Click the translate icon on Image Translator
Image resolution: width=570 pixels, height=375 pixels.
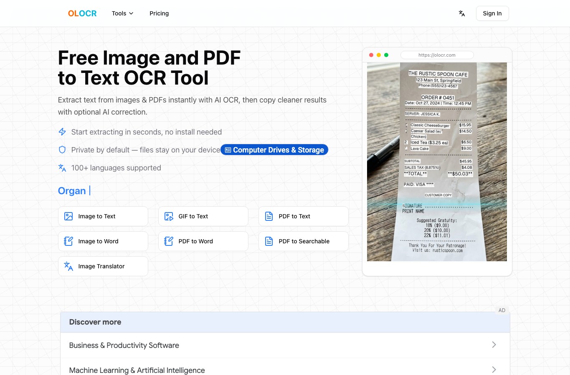[x=68, y=266]
